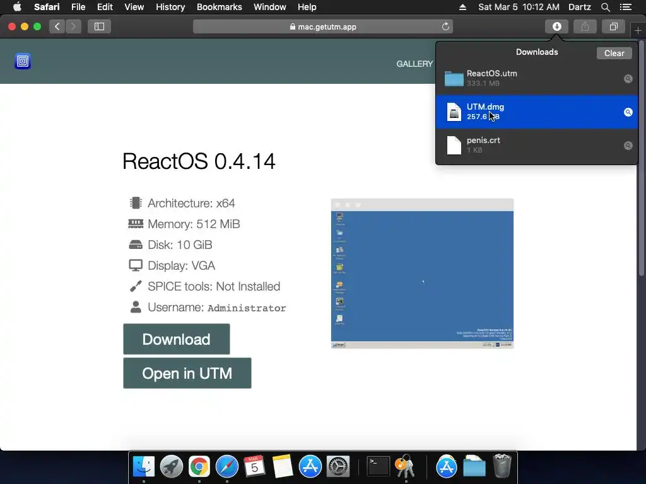Go back with the Safari back arrow

point(57,26)
